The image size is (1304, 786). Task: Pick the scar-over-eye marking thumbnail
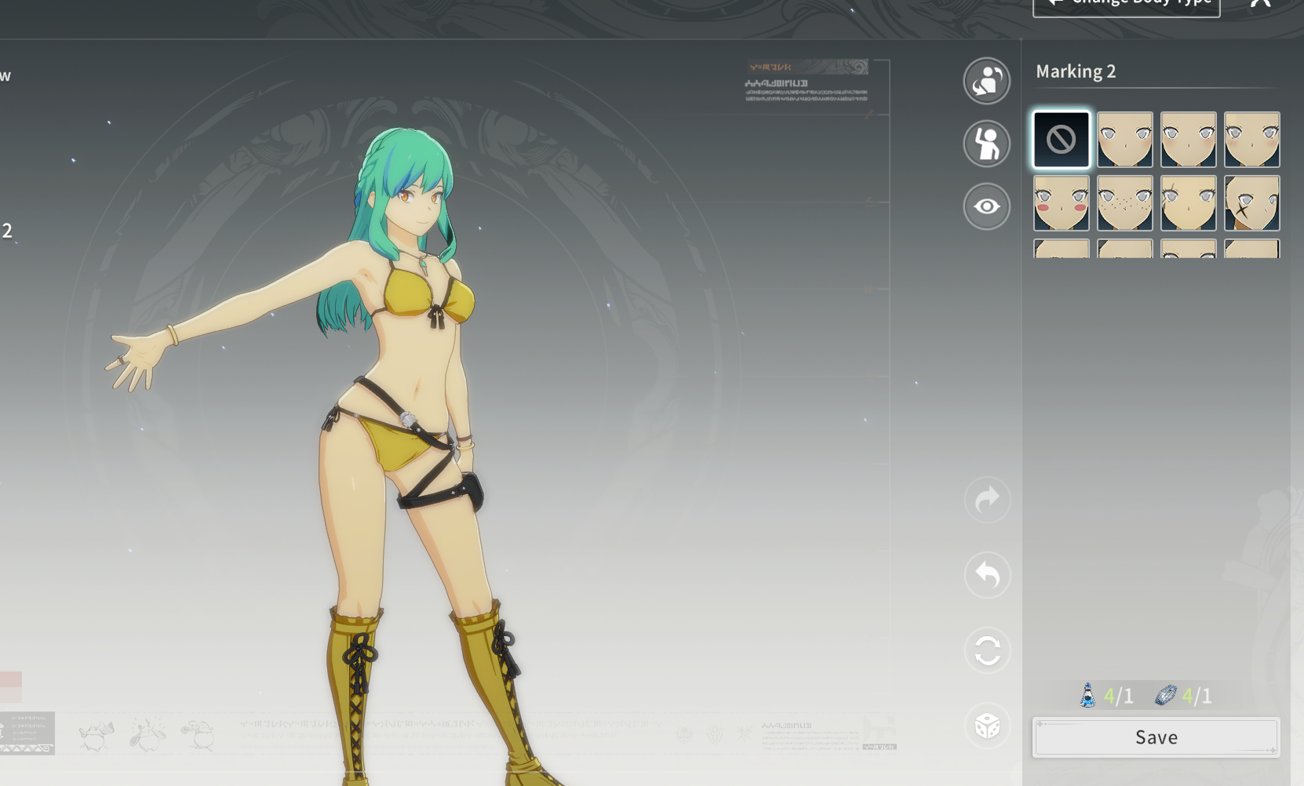[1189, 203]
